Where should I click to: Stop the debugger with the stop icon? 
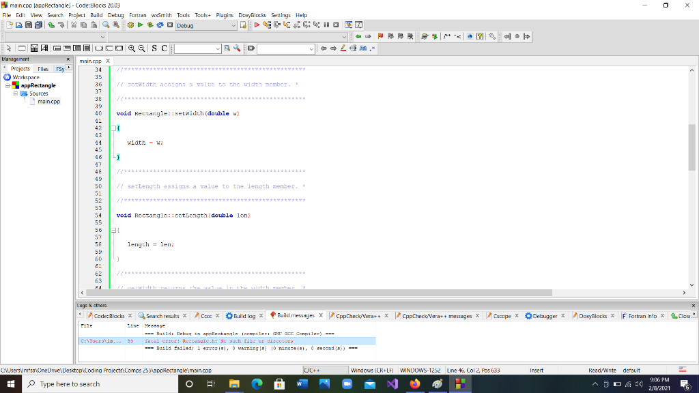[335, 25]
